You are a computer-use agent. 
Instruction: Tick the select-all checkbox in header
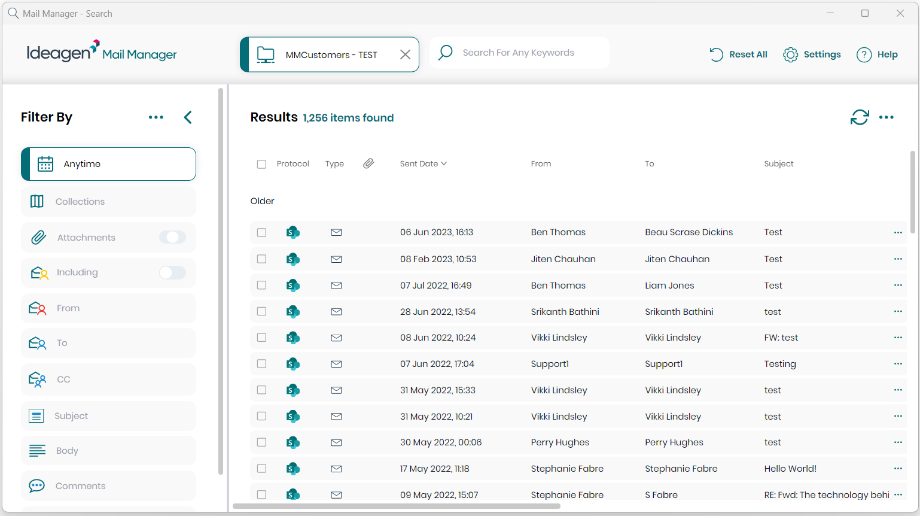coord(261,164)
